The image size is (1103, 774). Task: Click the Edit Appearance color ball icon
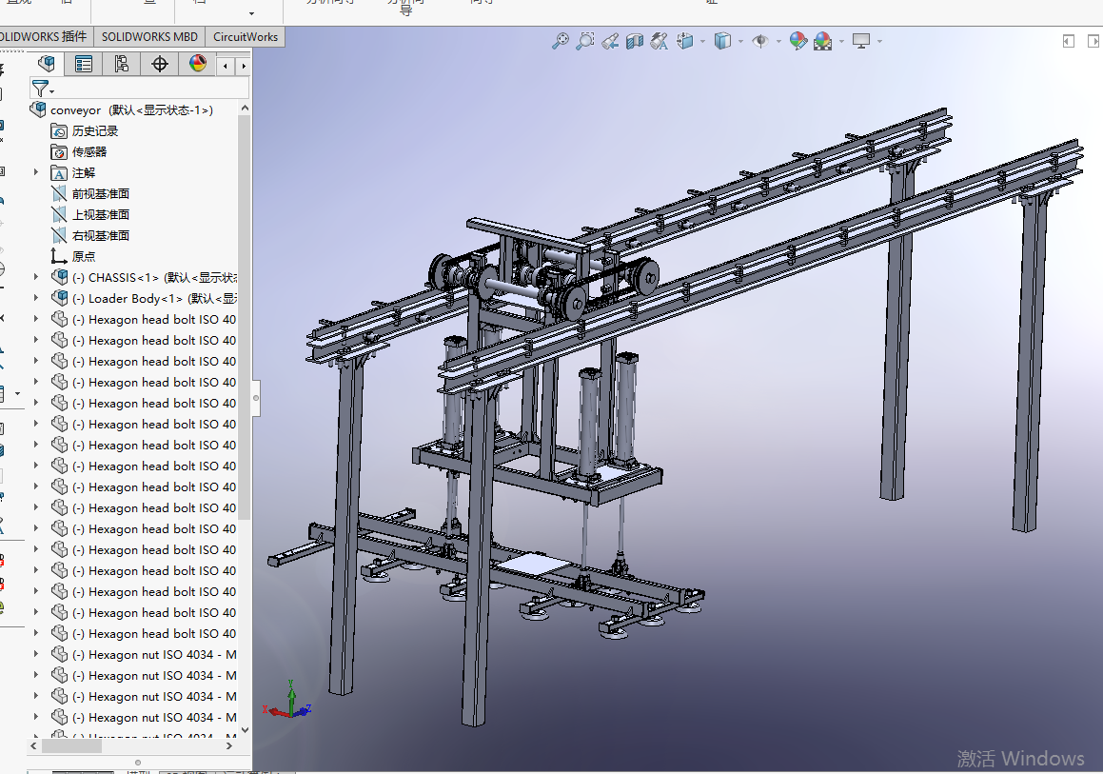pos(798,41)
